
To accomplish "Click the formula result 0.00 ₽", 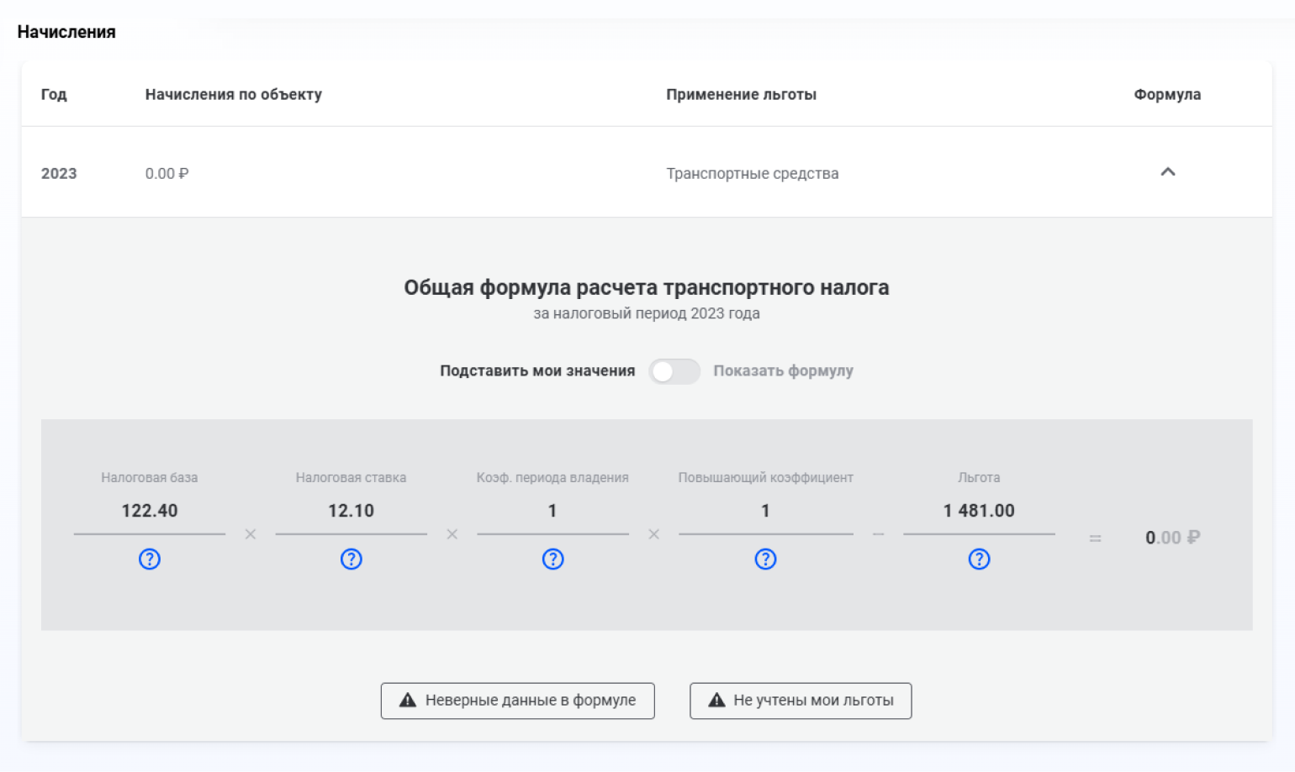I will click(1173, 538).
